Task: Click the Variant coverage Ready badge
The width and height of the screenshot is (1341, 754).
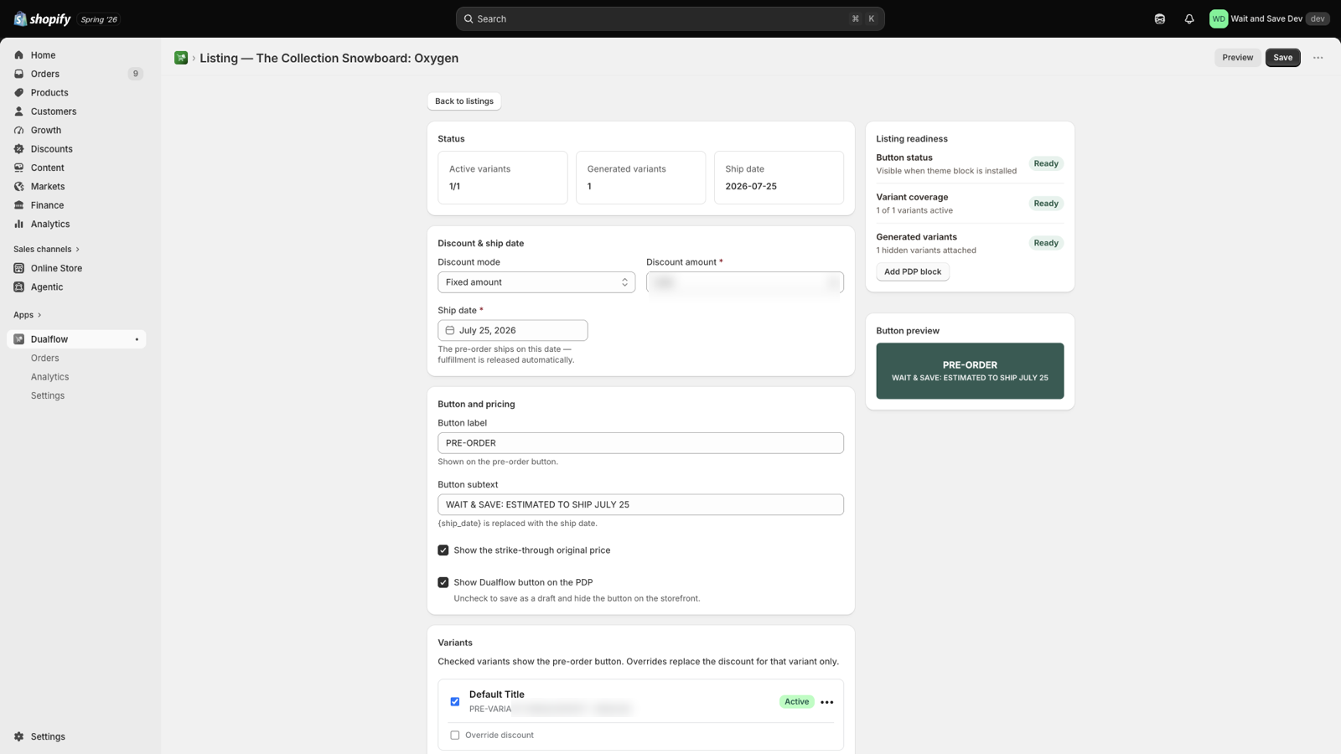Action: pos(1046,204)
